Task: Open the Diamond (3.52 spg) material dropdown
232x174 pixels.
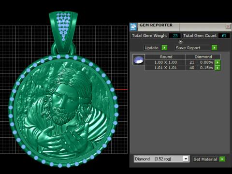Action: click(x=161, y=159)
